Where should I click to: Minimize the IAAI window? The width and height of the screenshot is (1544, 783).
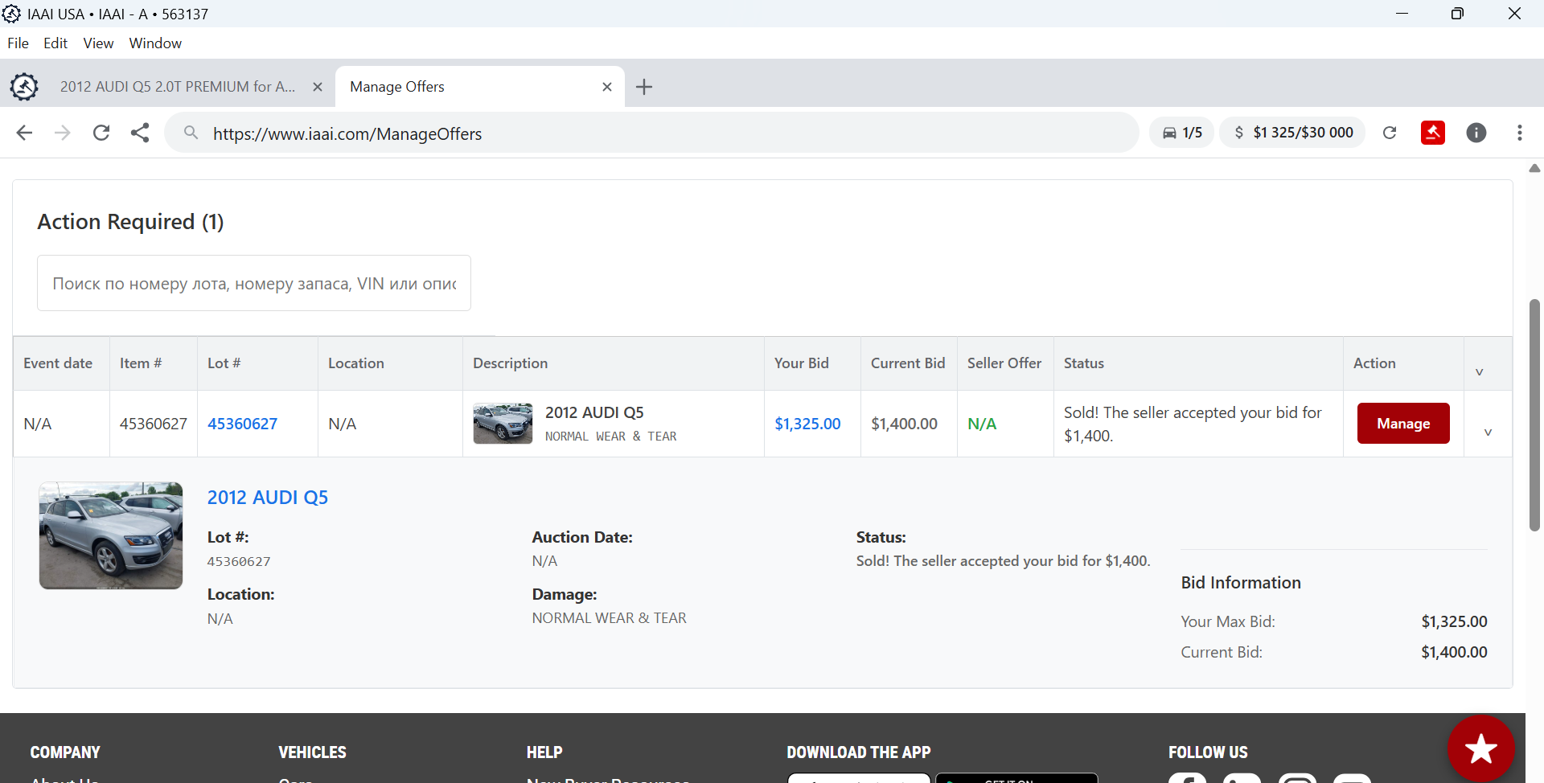[1402, 14]
